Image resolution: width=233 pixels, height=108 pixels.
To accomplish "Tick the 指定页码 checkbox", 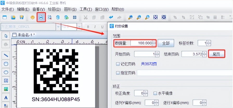I will click(x=118, y=73).
